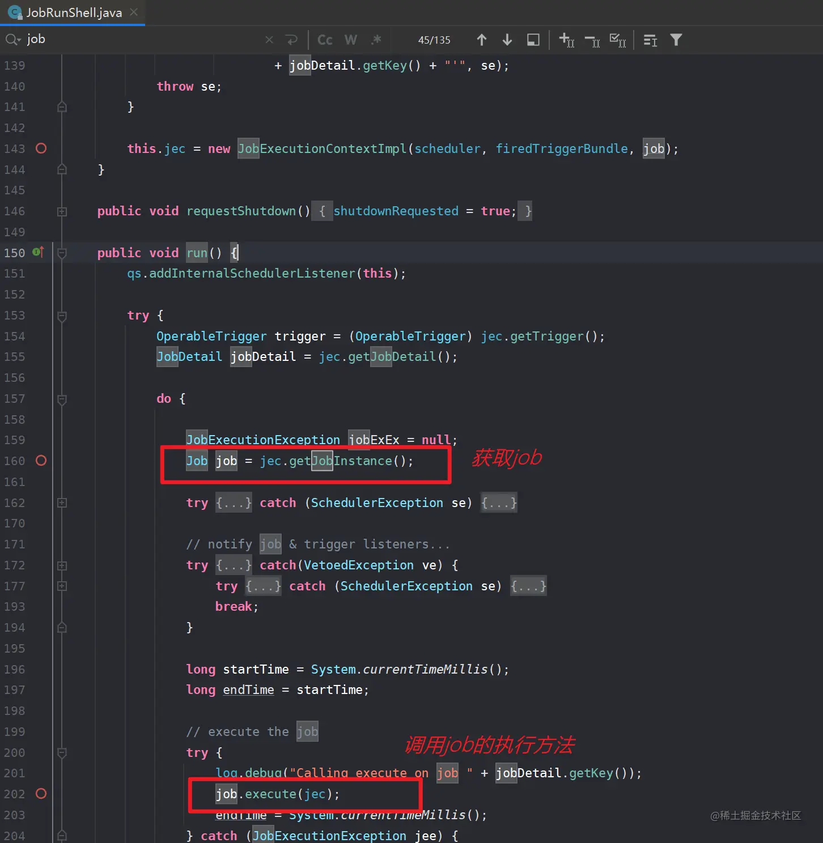Open search history via the magnifier icon
Viewport: 823px width, 843px height.
pyautogui.click(x=12, y=40)
